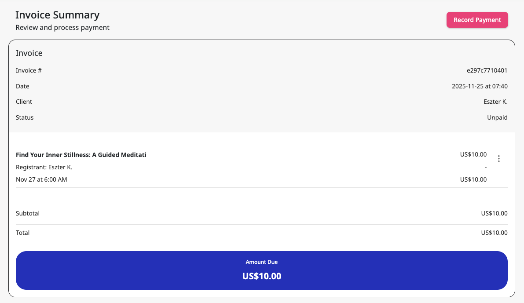Click the Unpaid status label
This screenshot has height=303, width=524.
[497, 117]
